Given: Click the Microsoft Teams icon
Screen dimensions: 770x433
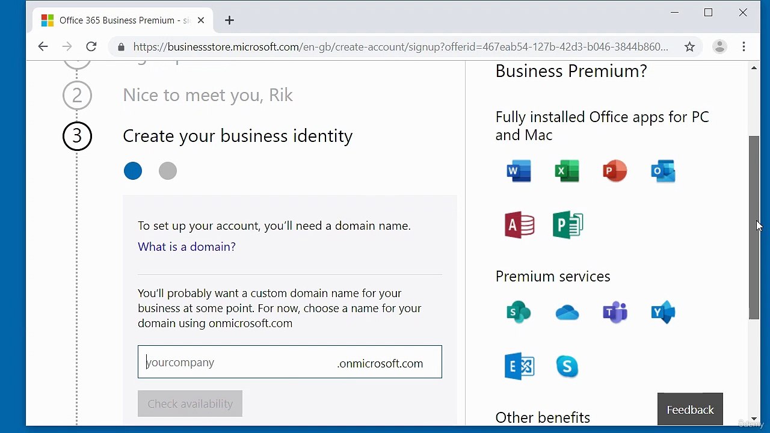Looking at the screenshot, I should (615, 312).
